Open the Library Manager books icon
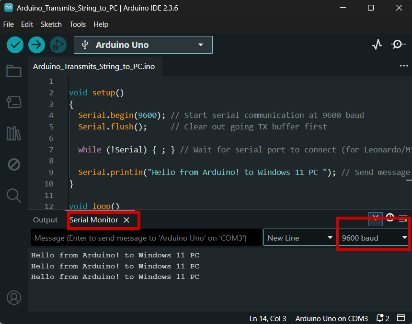The height and width of the screenshot is (324, 412). point(14,133)
